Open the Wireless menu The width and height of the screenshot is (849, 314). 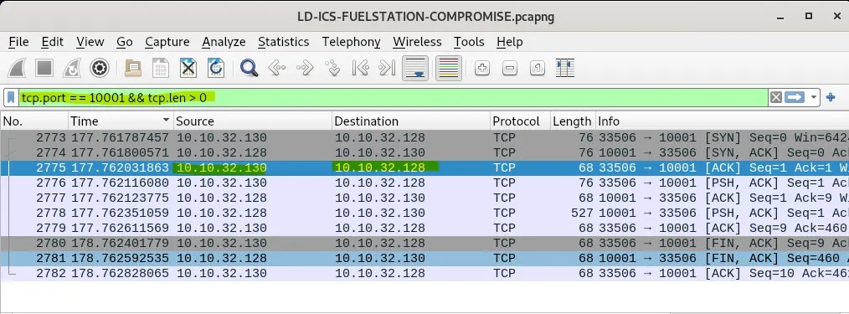pos(417,42)
